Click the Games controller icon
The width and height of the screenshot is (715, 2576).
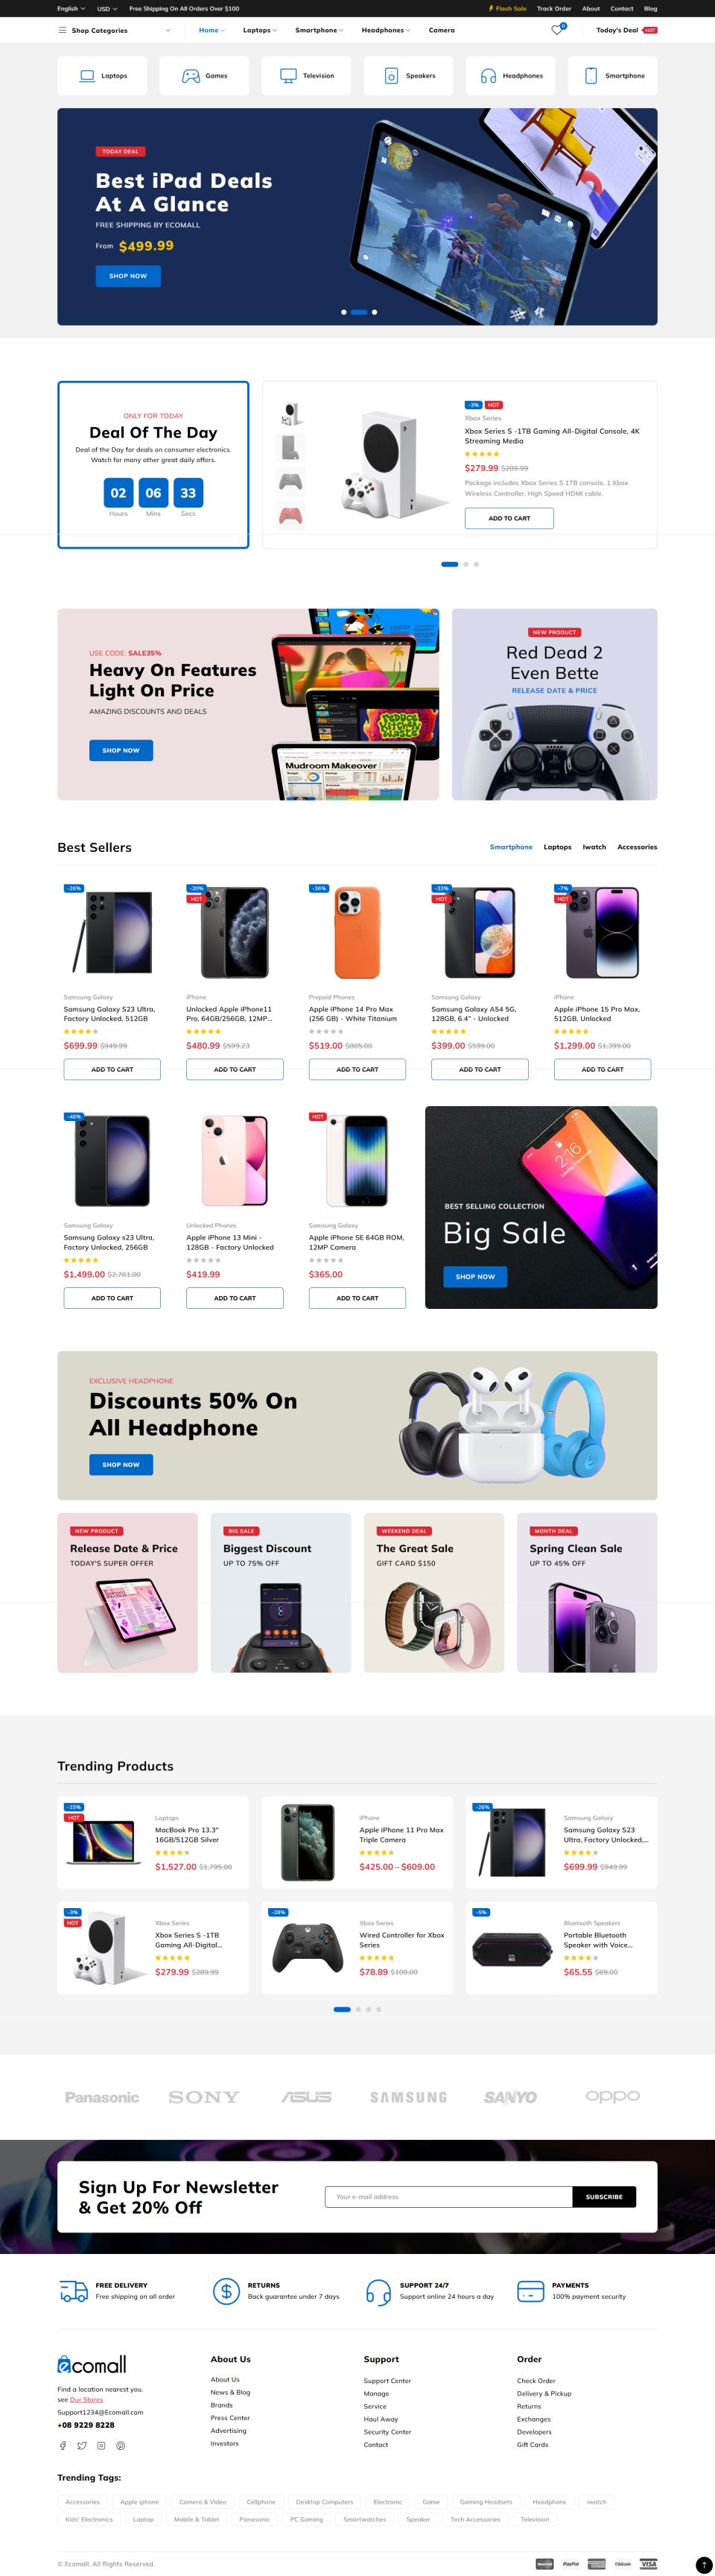click(191, 76)
